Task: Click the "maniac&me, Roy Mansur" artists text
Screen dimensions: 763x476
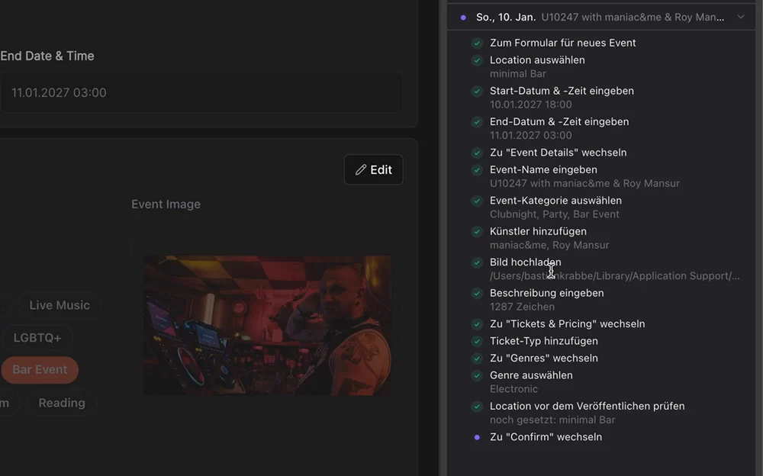Action: click(549, 246)
